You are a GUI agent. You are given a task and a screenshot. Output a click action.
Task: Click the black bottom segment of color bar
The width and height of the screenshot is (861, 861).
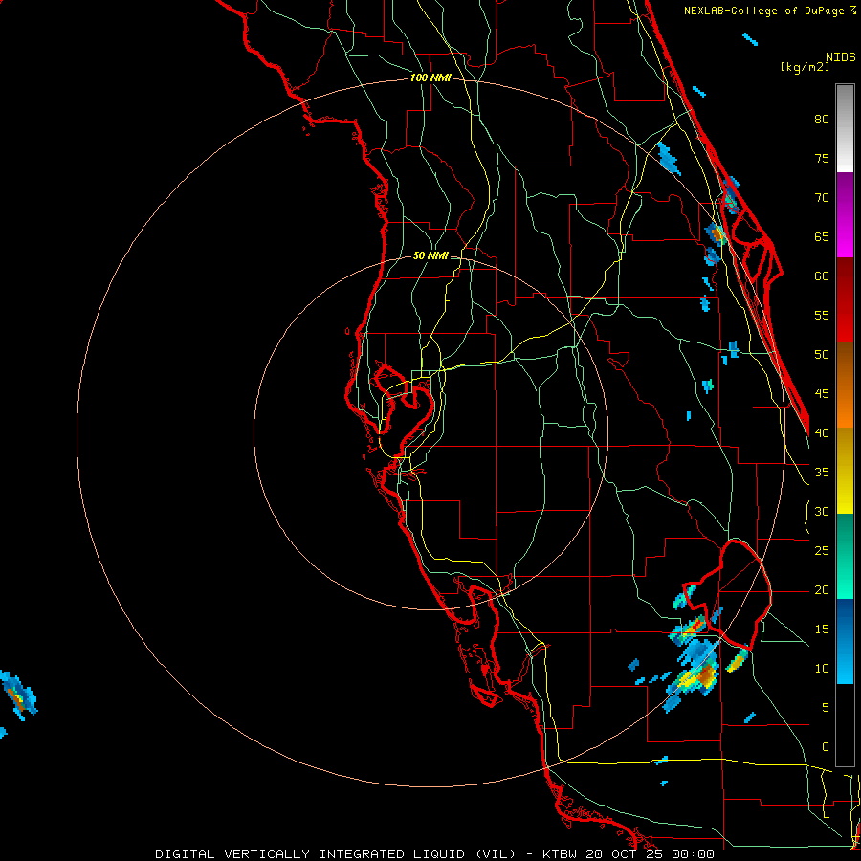pyautogui.click(x=845, y=725)
